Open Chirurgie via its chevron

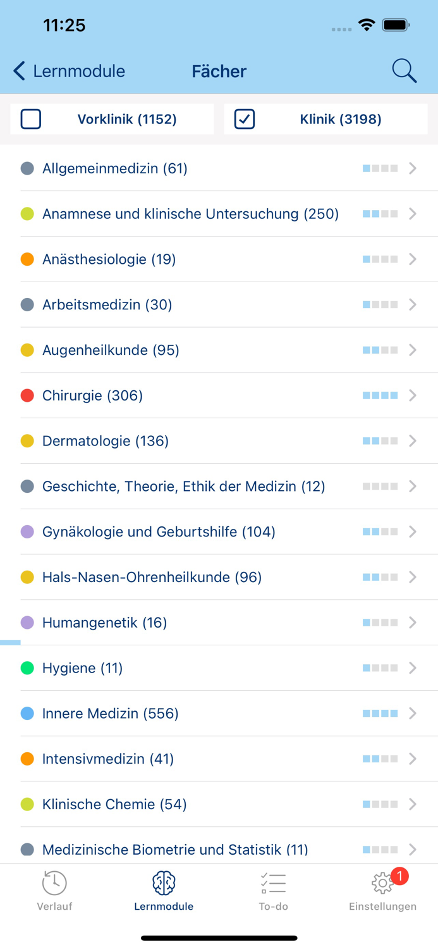413,395
